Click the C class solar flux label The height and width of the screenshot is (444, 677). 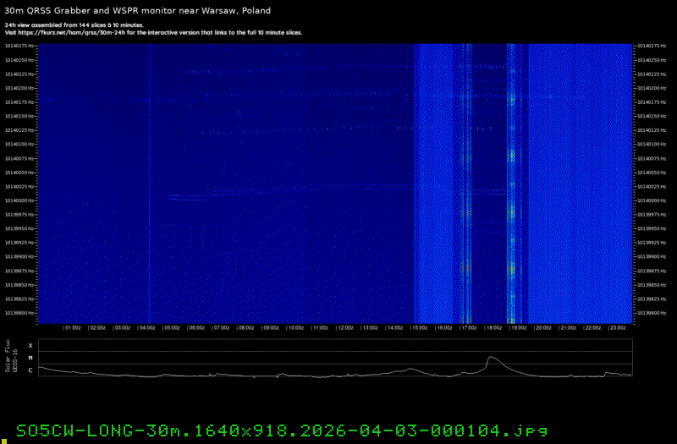[30, 370]
